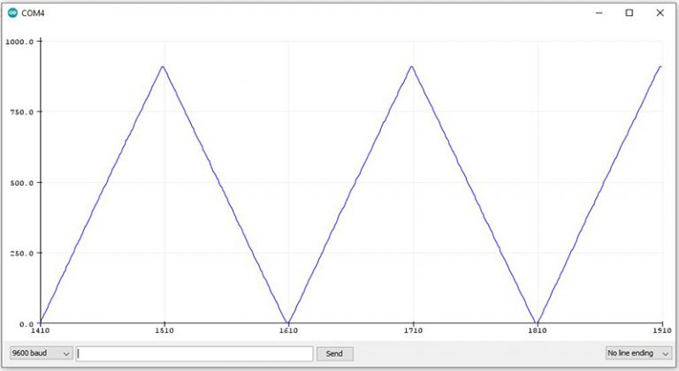Close the COM4 serial plotter window
The image size is (679, 371).
(x=660, y=13)
